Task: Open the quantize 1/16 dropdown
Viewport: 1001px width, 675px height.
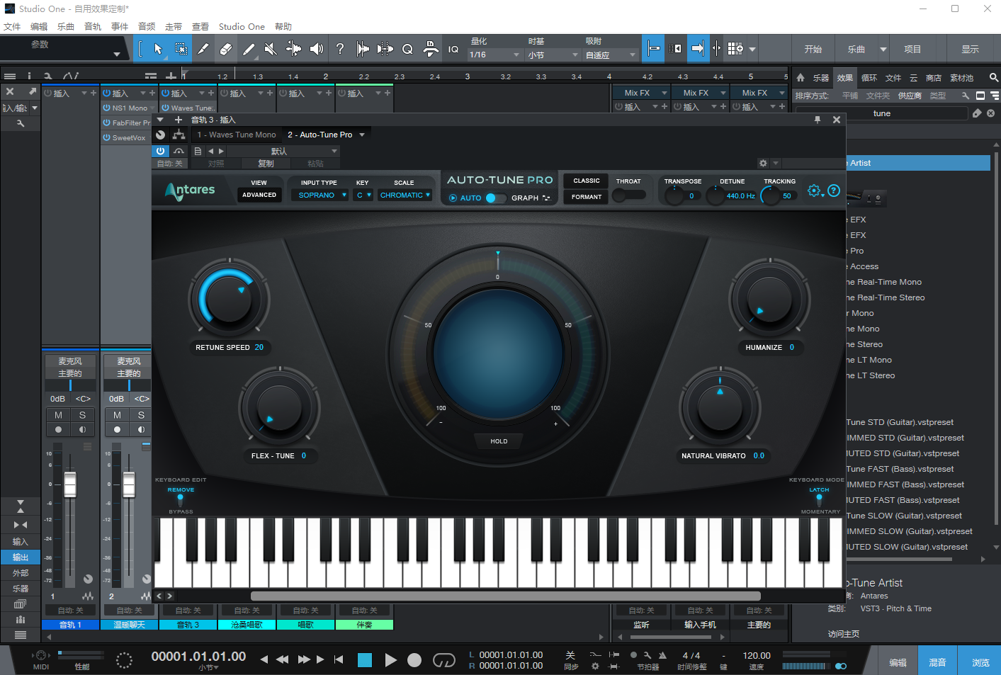Action: pos(495,55)
